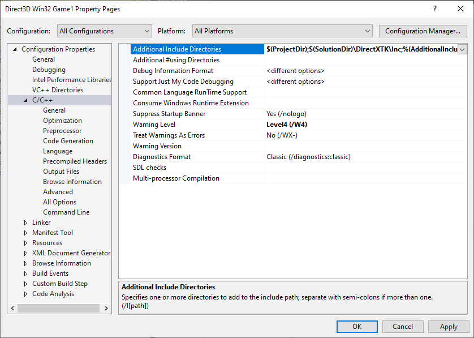
Task: Click the No (/WX-) value
Action: (x=282, y=135)
